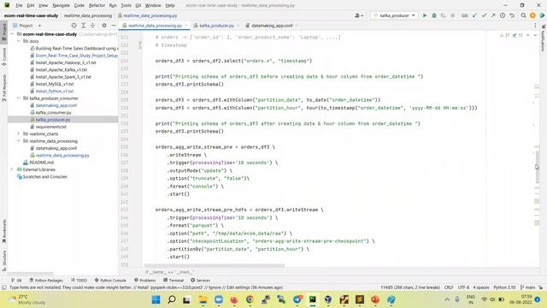Go to previous highlighted error arrow
Viewport: 547px width, 308px height.
[x=528, y=35]
